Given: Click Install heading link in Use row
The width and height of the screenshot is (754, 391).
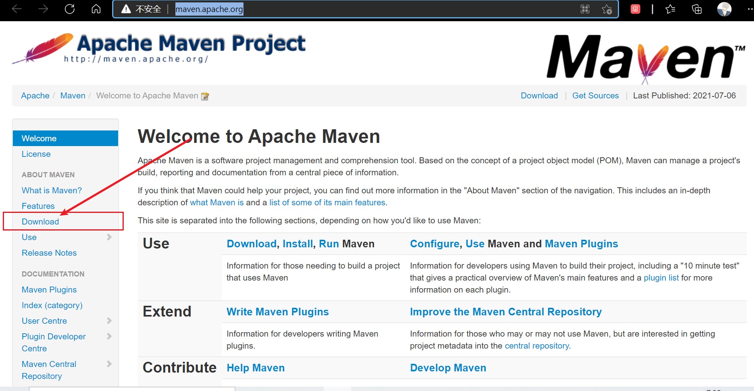Looking at the screenshot, I should coord(298,244).
